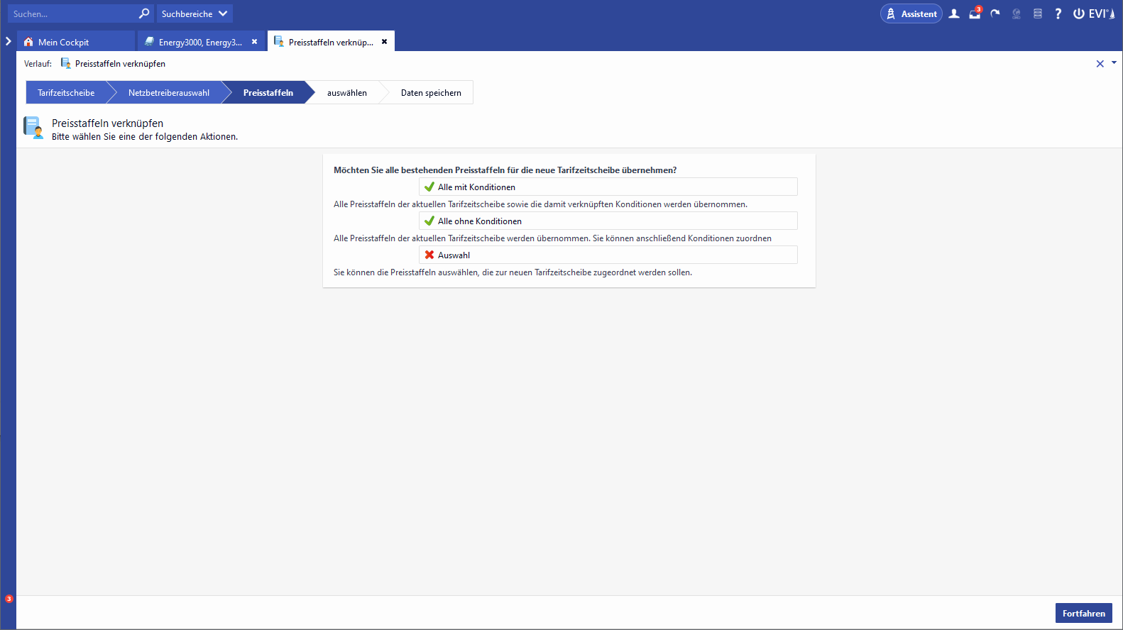The image size is (1123, 630).
Task: Choose Alle ohne Konditionen option
Action: pos(608,221)
